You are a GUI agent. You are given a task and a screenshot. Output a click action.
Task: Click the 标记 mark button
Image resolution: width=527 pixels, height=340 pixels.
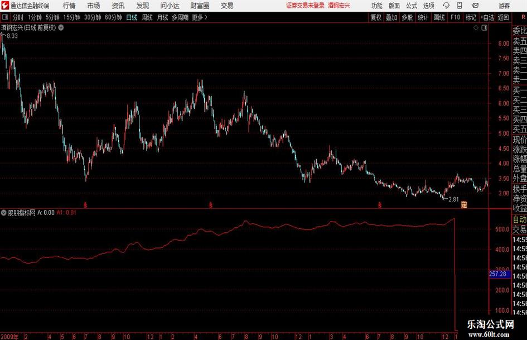[471, 17]
